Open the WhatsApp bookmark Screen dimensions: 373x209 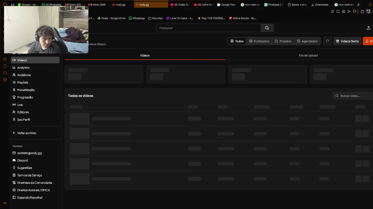[137, 18]
